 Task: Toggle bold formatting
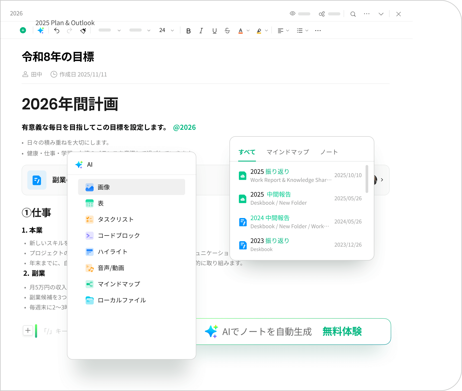188,31
